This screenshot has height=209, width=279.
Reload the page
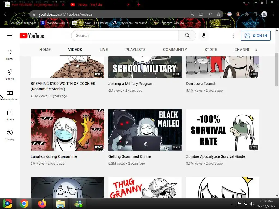(x=23, y=14)
